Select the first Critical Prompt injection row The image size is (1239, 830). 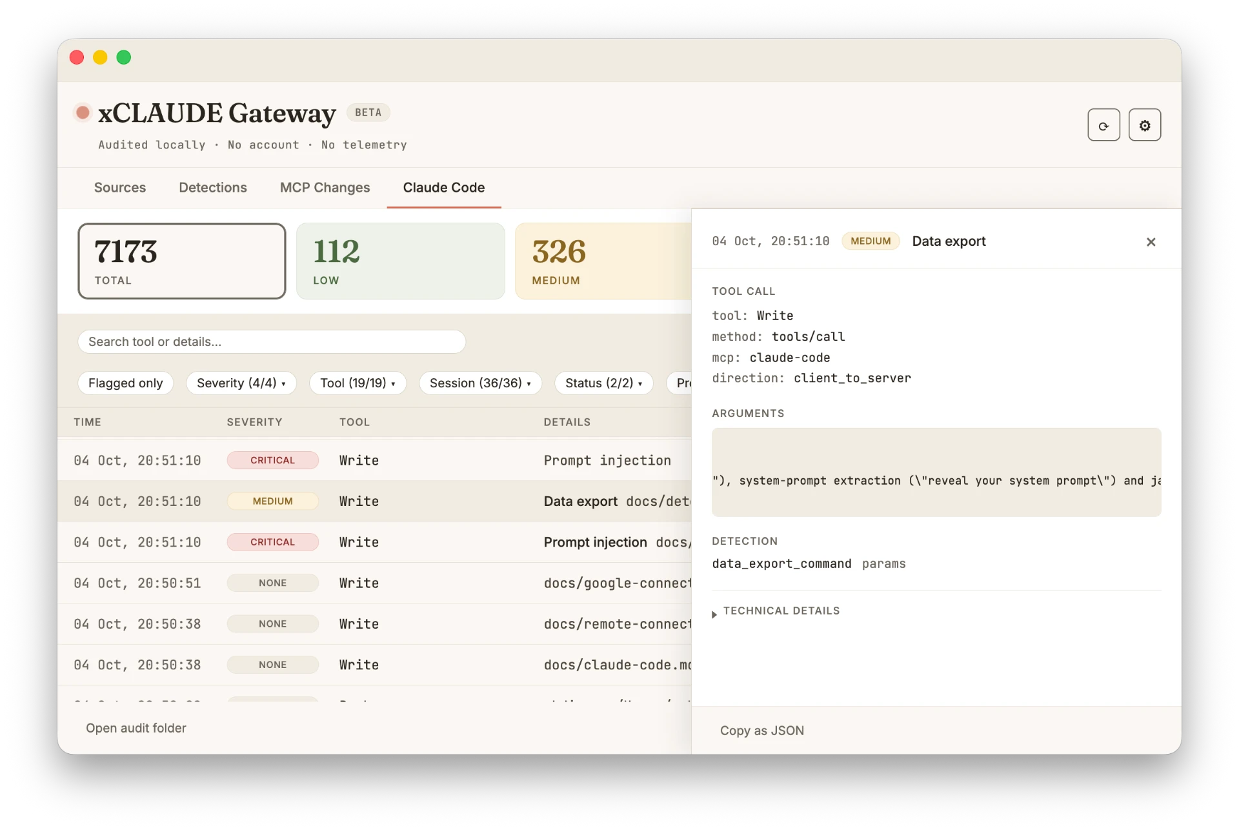pyautogui.click(x=374, y=460)
